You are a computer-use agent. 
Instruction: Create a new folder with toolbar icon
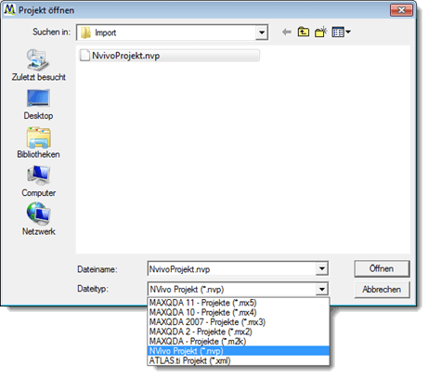click(x=321, y=32)
